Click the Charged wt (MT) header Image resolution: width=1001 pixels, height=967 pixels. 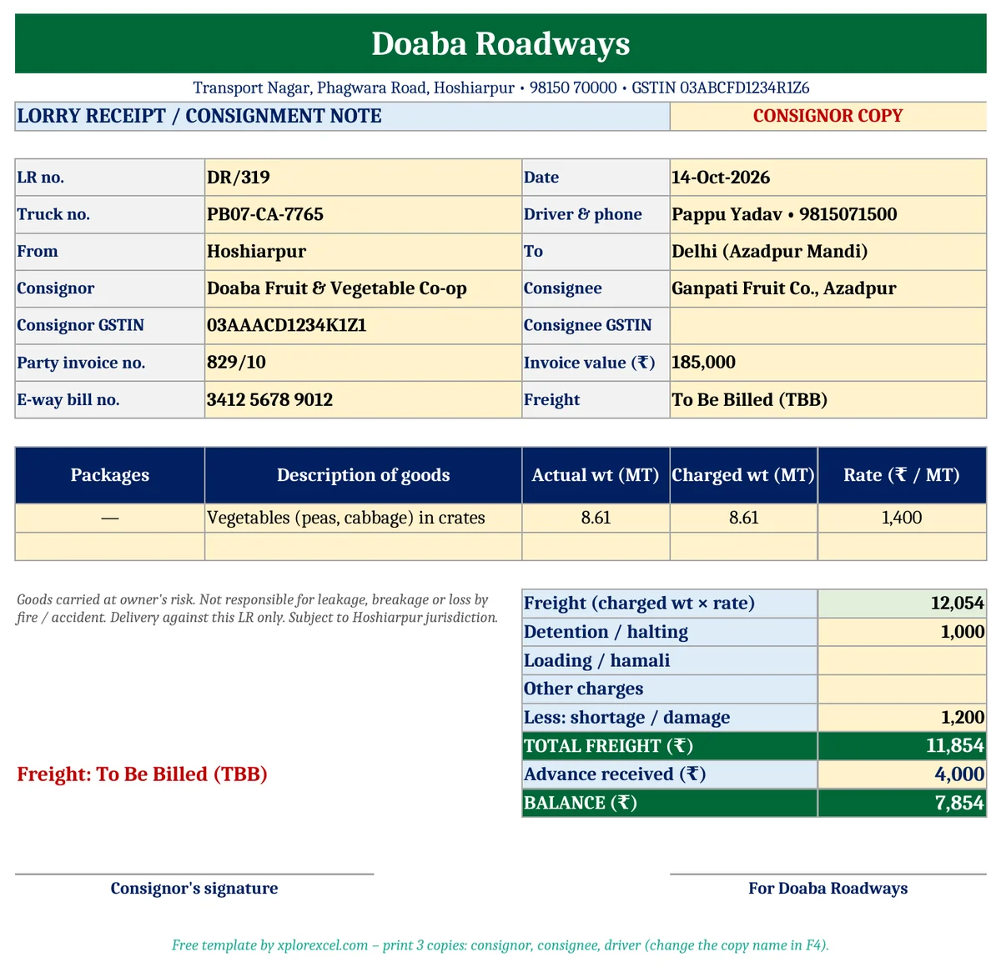(743, 475)
